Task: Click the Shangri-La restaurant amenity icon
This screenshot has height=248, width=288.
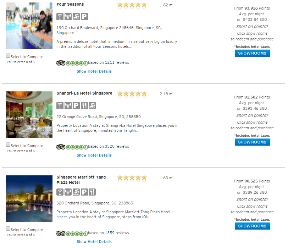Action: point(84,106)
